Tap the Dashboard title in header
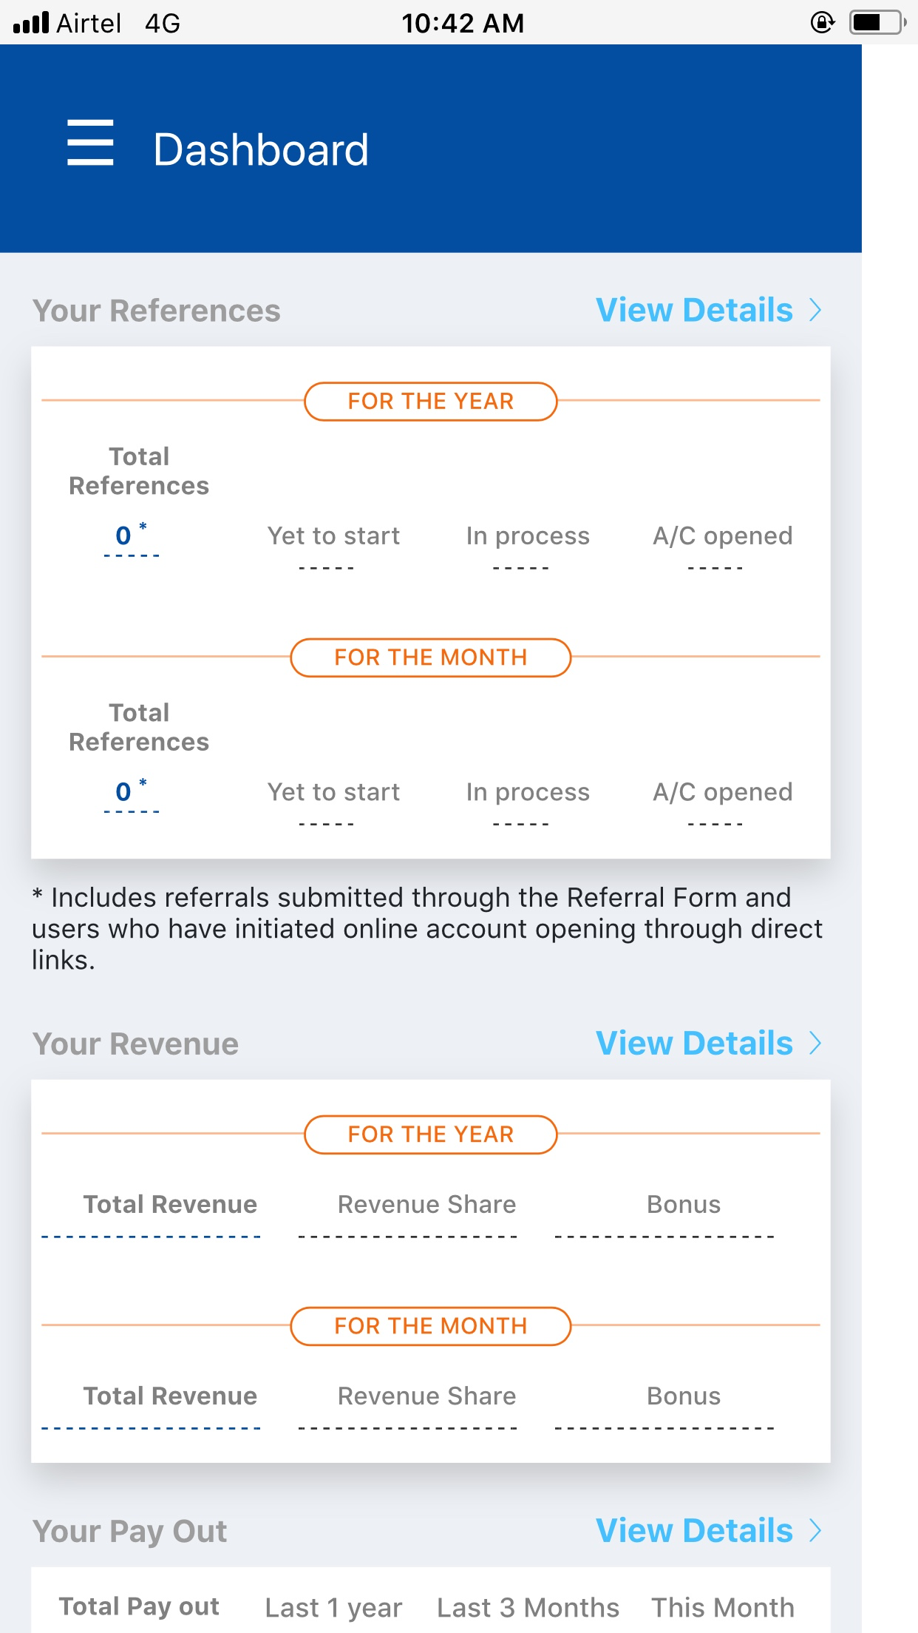This screenshot has height=1633, width=918. 261,149
